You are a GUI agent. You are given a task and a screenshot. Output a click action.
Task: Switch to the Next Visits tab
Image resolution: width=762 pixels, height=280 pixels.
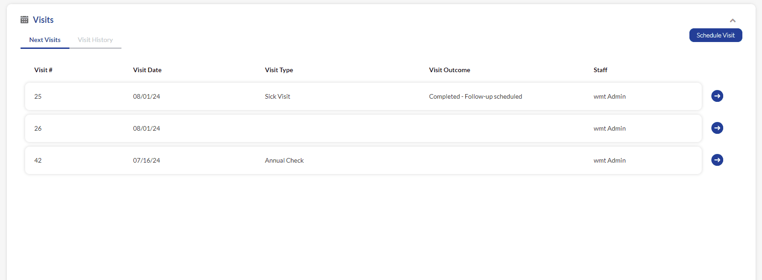click(x=45, y=40)
